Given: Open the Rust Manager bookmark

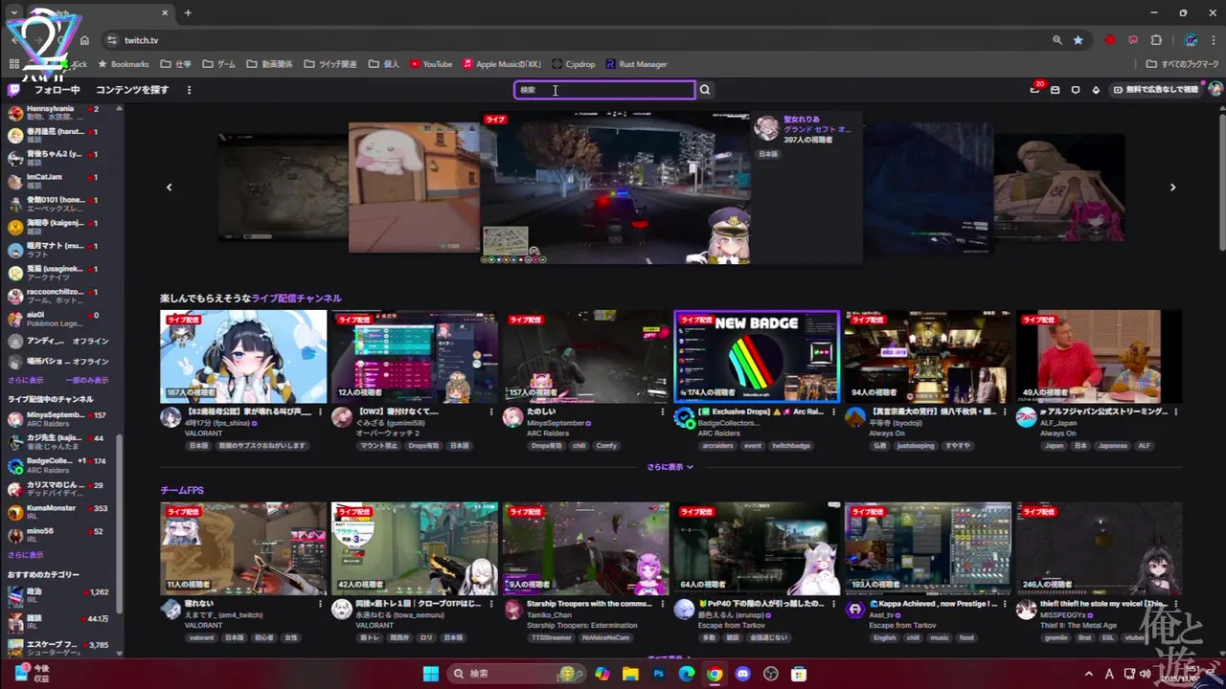Looking at the screenshot, I should point(636,64).
